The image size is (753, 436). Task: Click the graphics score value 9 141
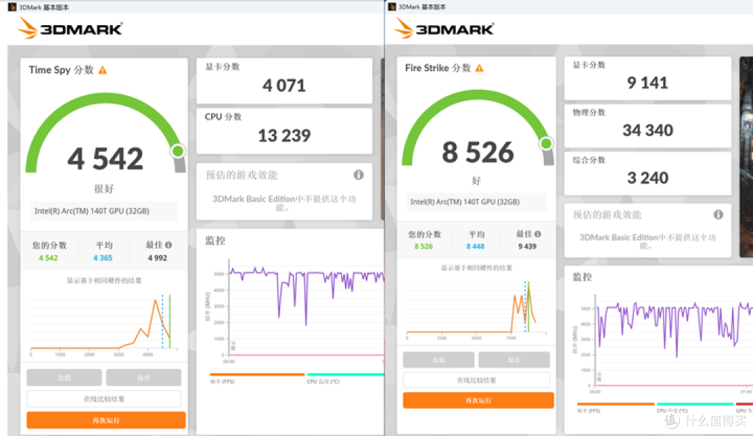click(x=647, y=82)
